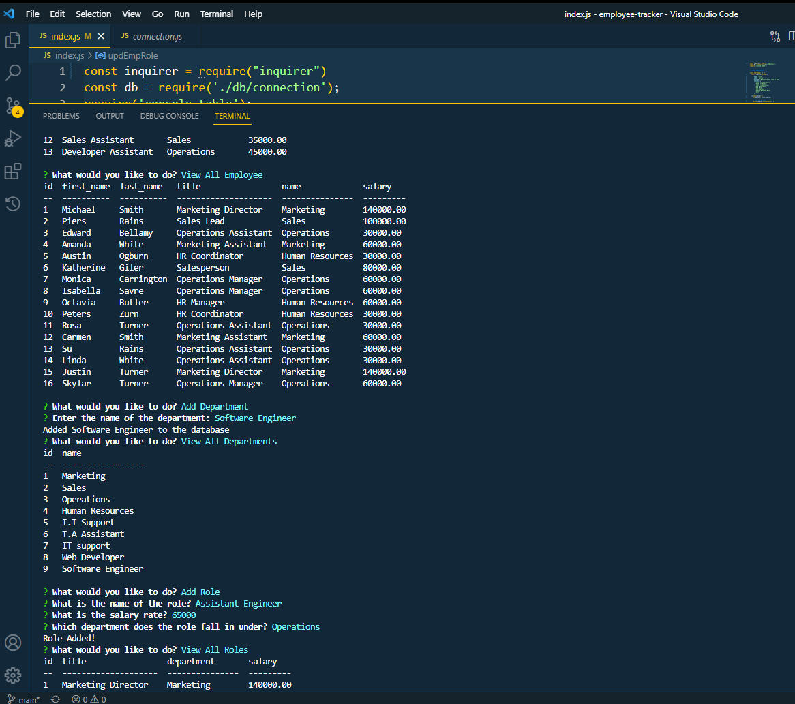Open errors and warnings status indicator

(89, 699)
